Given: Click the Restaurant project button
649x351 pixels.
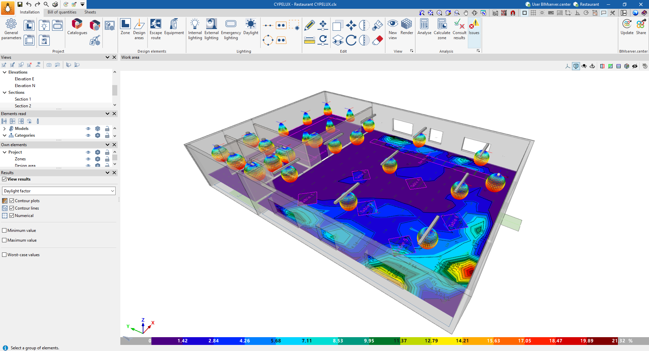Looking at the screenshot, I should coord(586,4).
